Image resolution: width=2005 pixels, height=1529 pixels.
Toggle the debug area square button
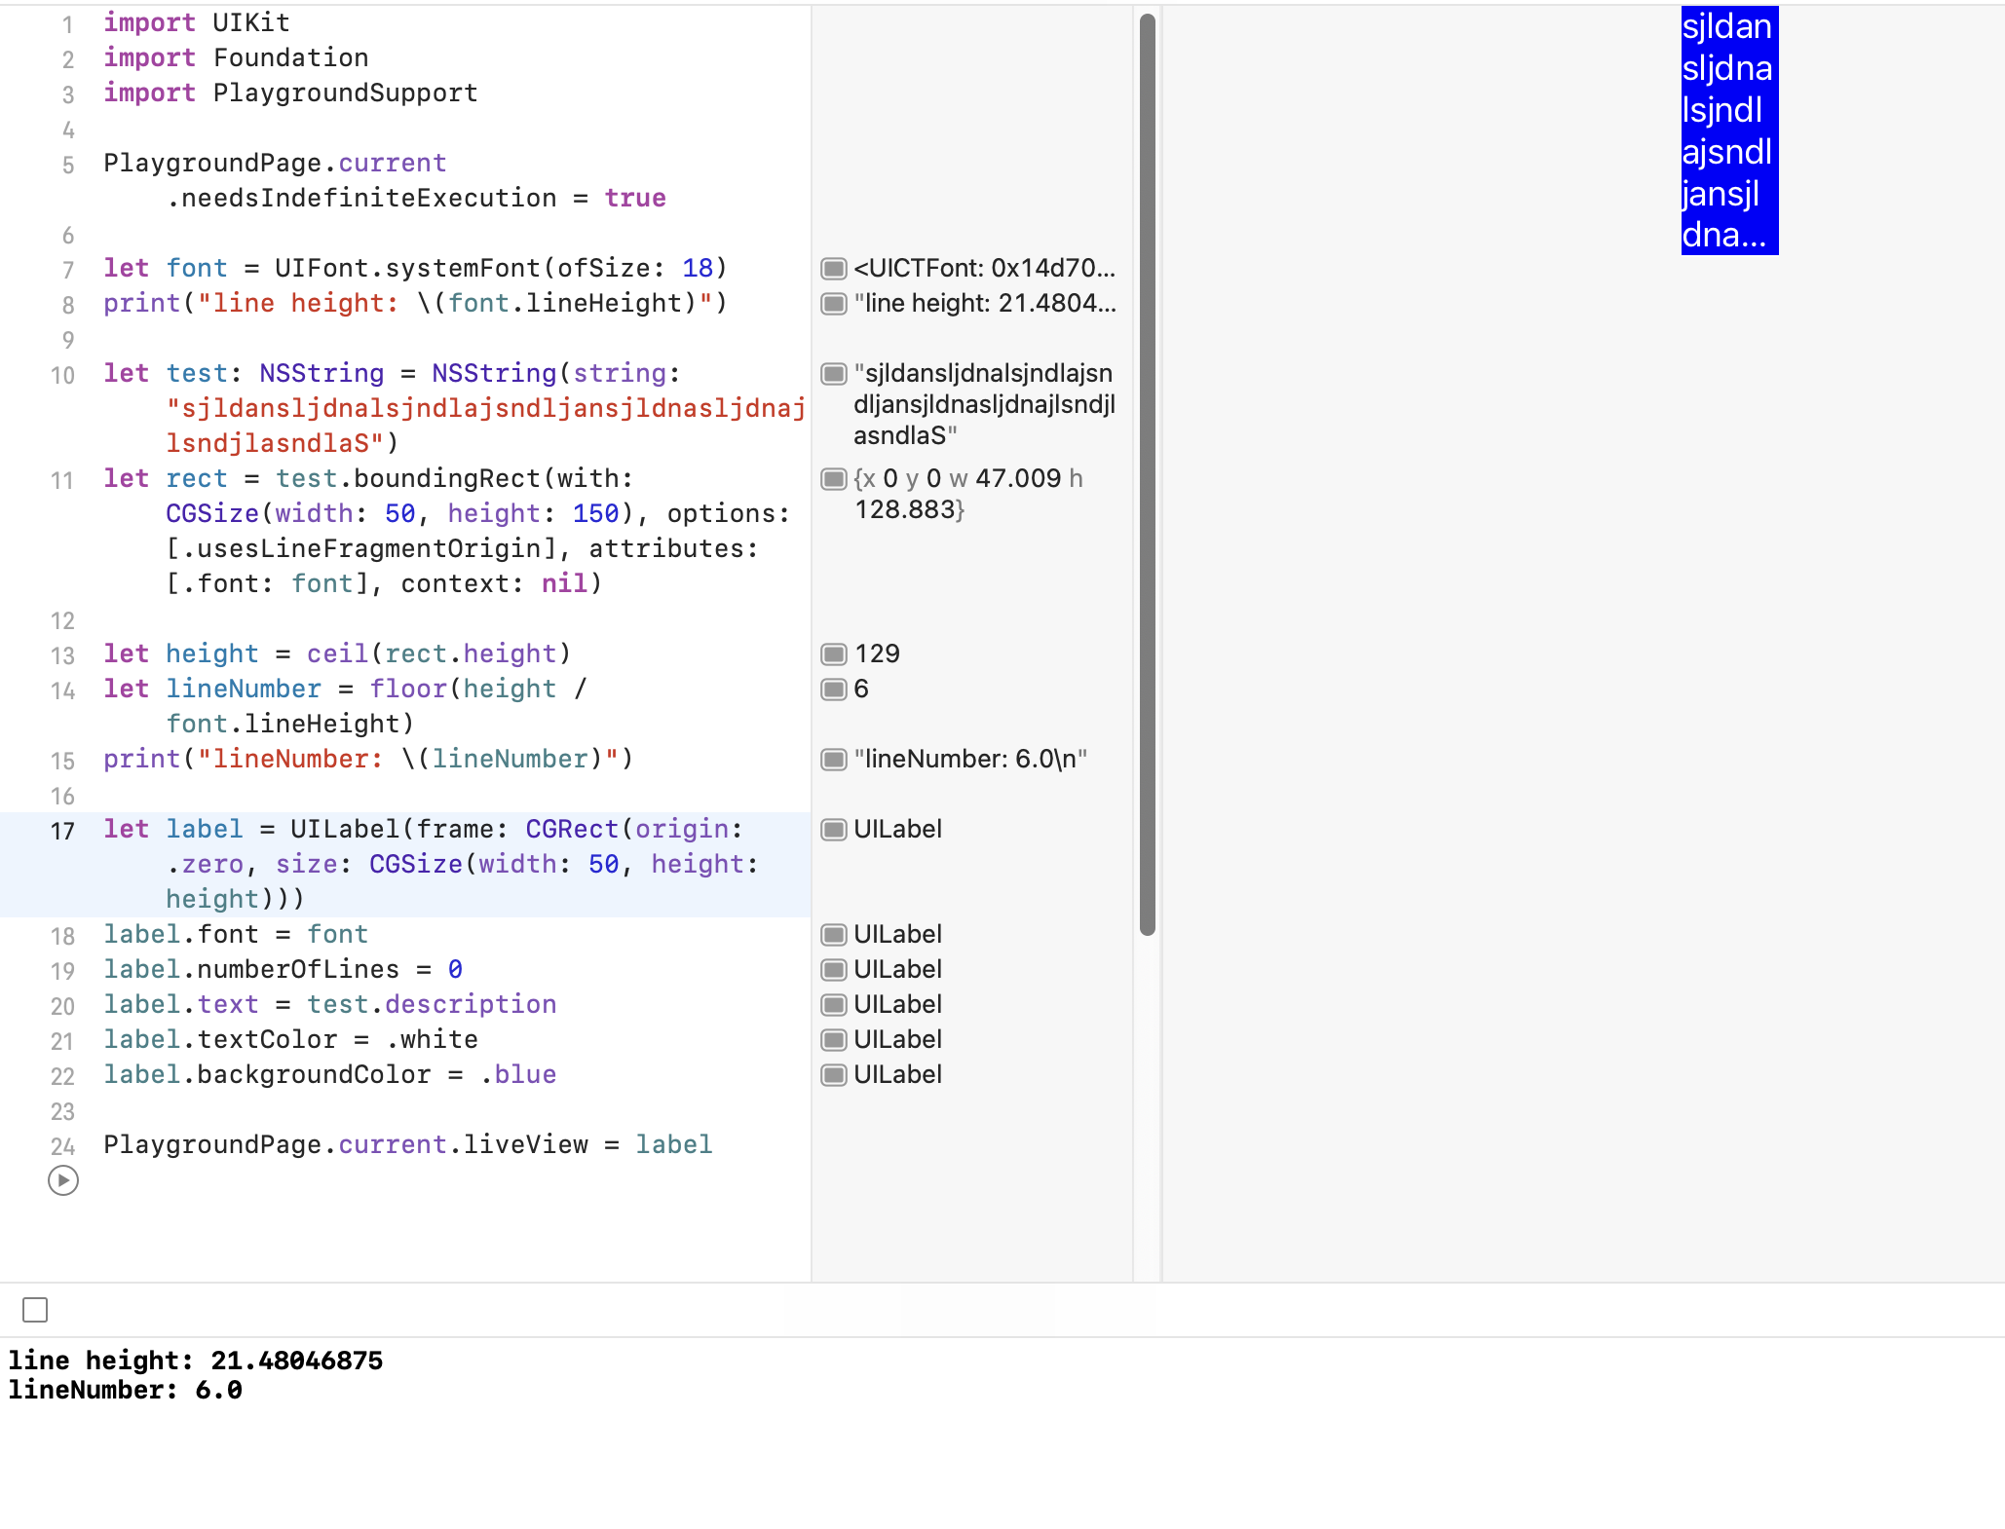click(35, 1310)
